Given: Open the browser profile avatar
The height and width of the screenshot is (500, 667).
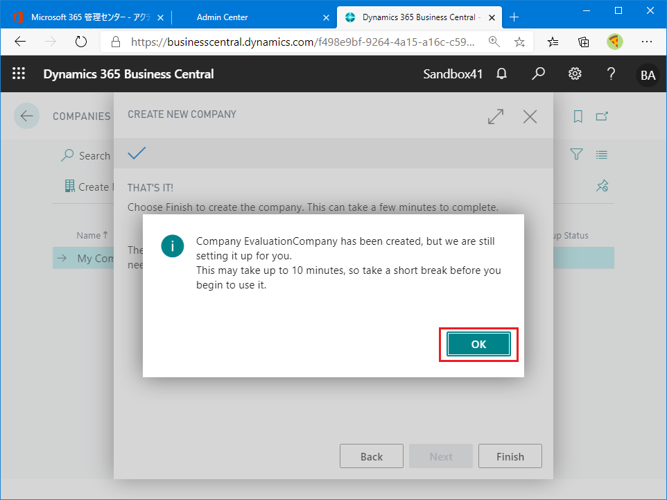Looking at the screenshot, I should 615,42.
